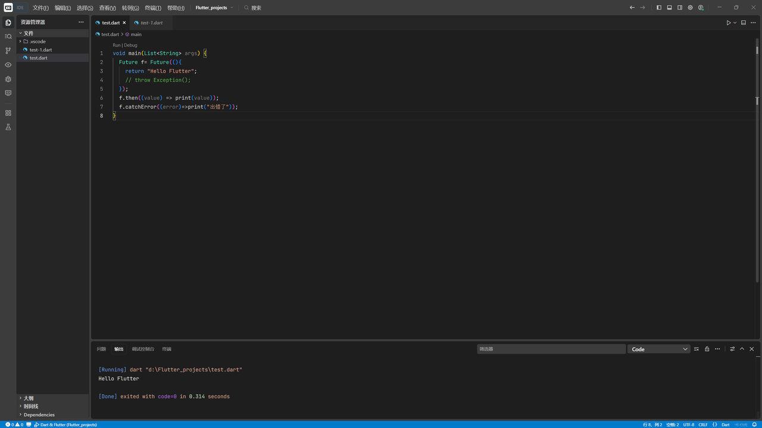Open the account icon with green dot
This screenshot has width=762, height=428.
[701, 8]
